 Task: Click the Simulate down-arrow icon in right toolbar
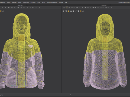[64, 8]
